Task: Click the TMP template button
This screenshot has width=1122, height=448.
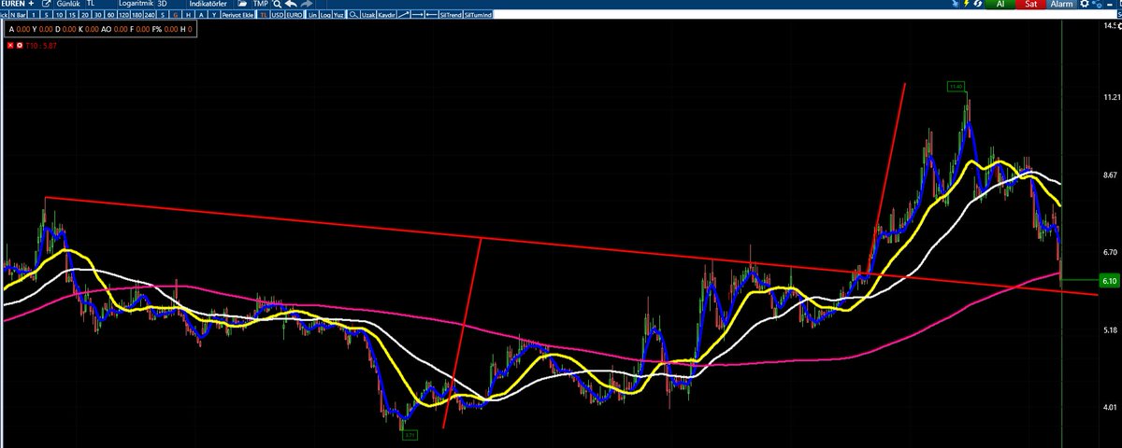Action: (x=260, y=5)
